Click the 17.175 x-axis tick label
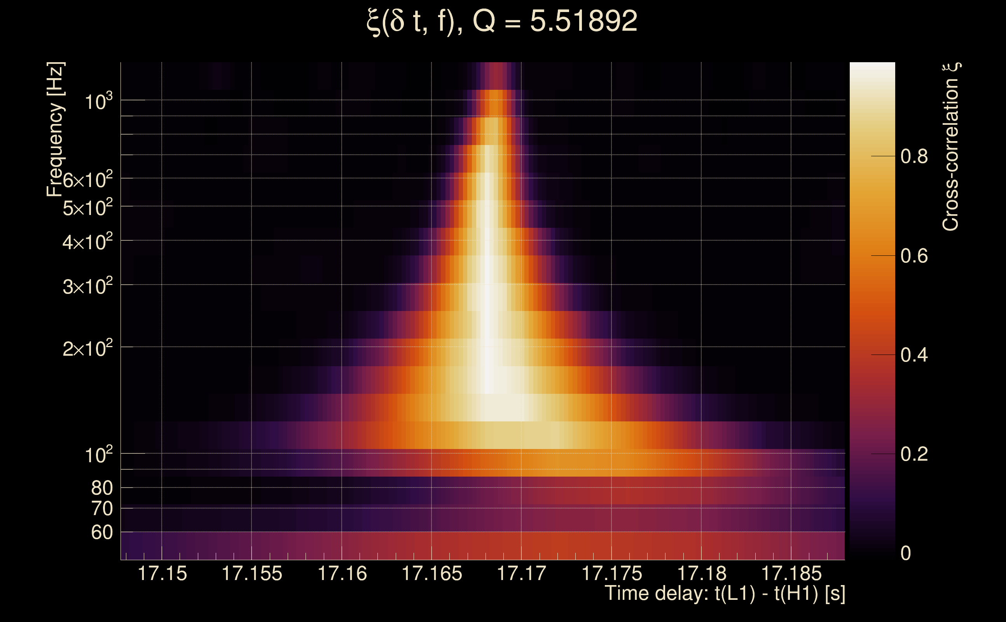This screenshot has height=622, width=1006. [x=611, y=573]
